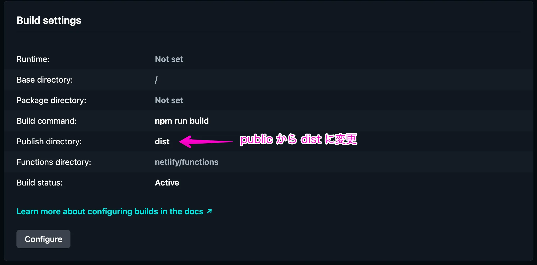The height and width of the screenshot is (265, 537).
Task: Select the Build command label
Action: 47,121
